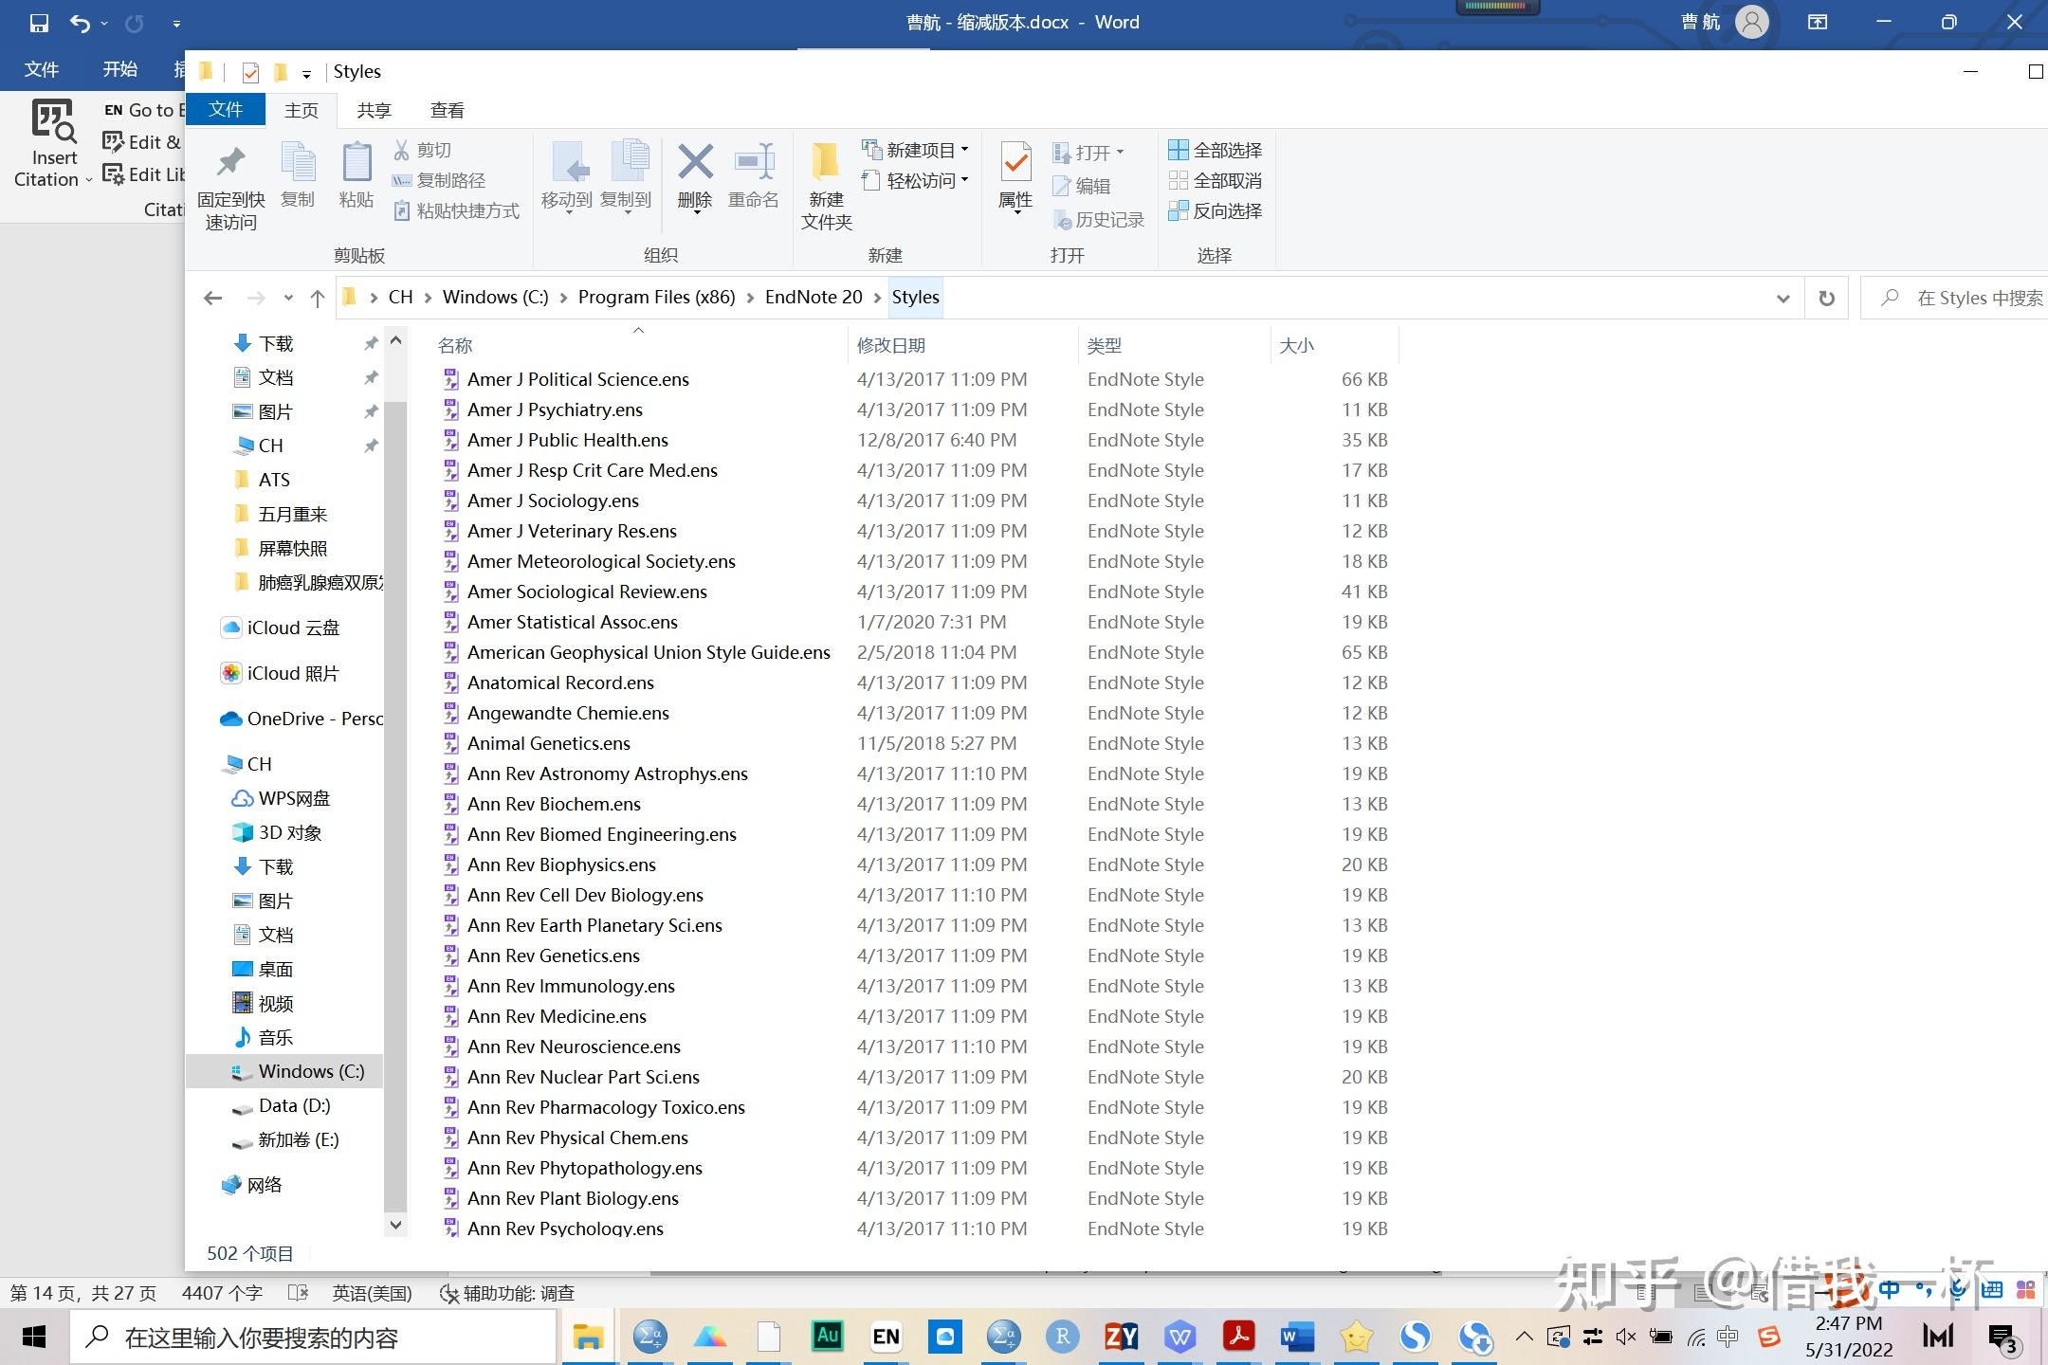Switch to the Home (开始) tab in Word
The width and height of the screenshot is (2048, 1365).
tap(120, 69)
